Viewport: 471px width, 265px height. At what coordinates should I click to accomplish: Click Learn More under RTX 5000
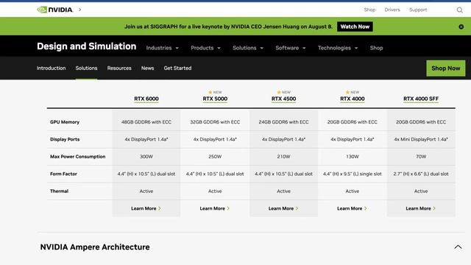tap(214, 208)
